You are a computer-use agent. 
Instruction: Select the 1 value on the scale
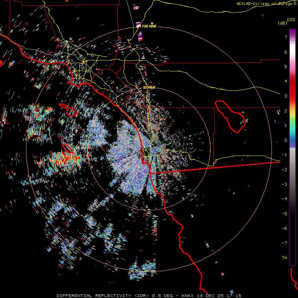pyautogui.click(x=286, y=125)
